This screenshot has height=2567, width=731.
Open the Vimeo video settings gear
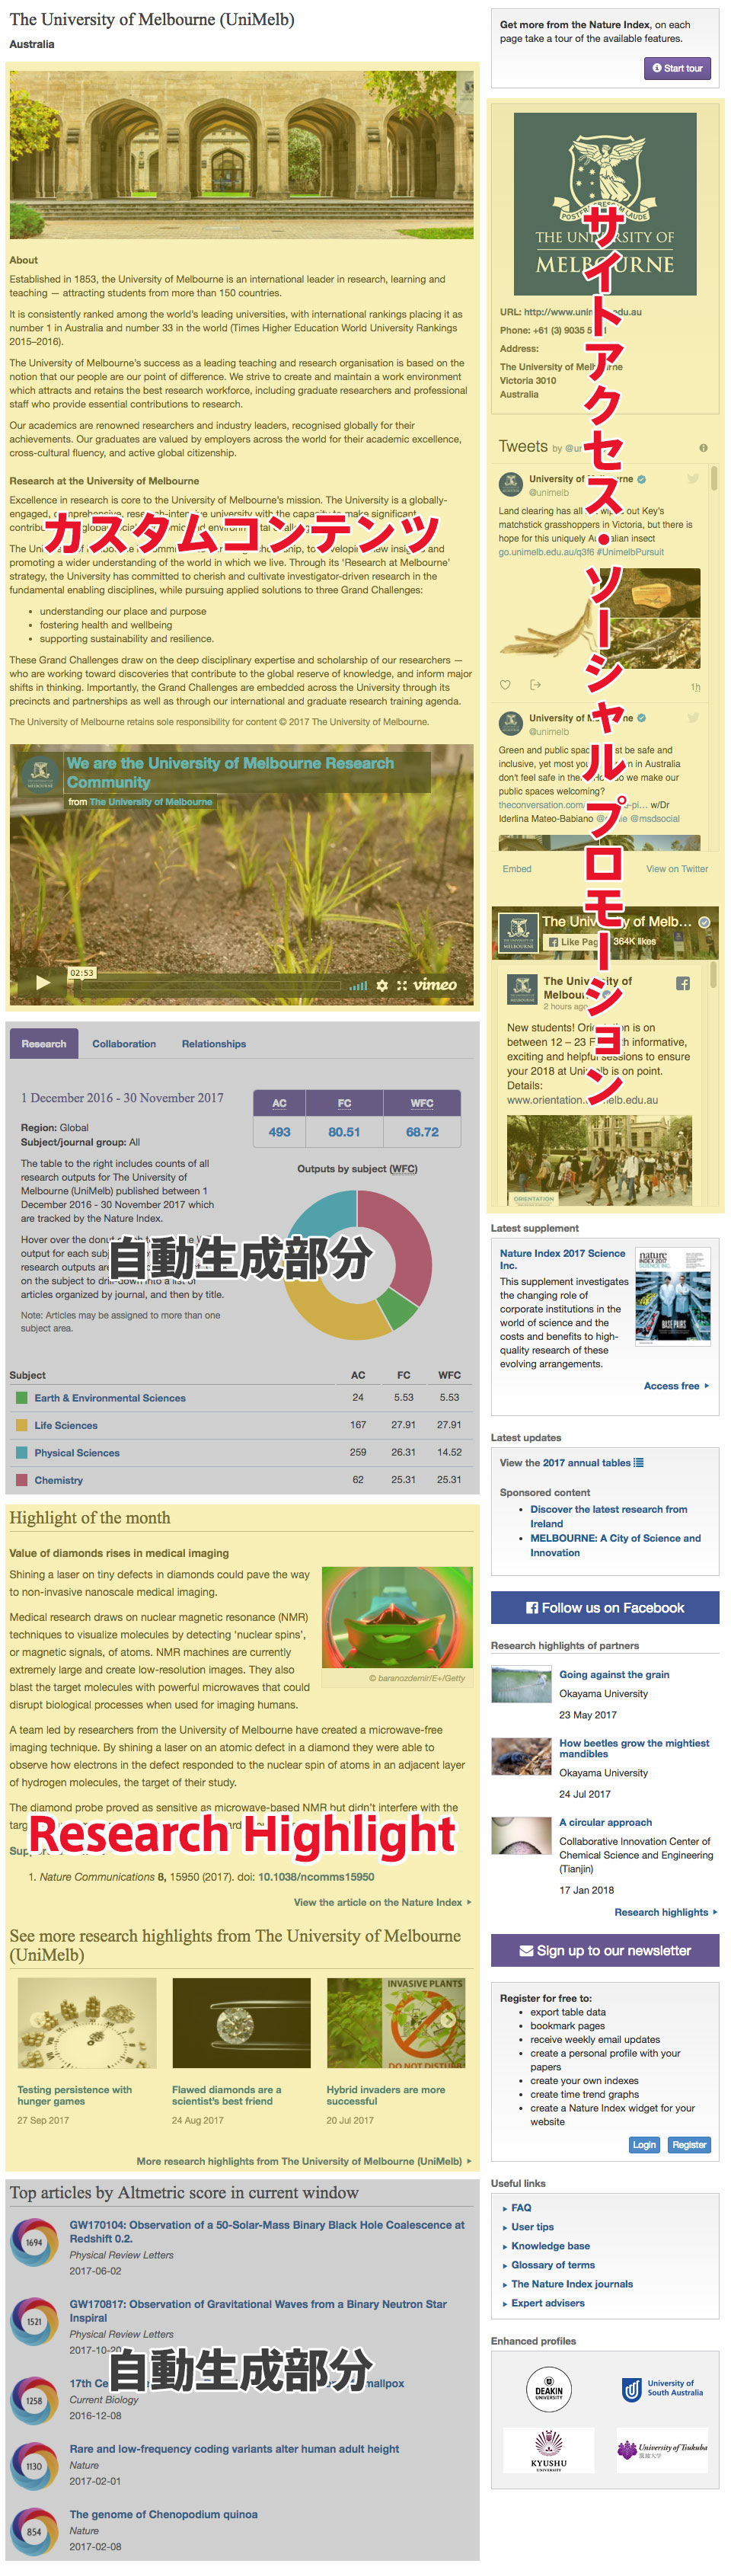click(381, 985)
